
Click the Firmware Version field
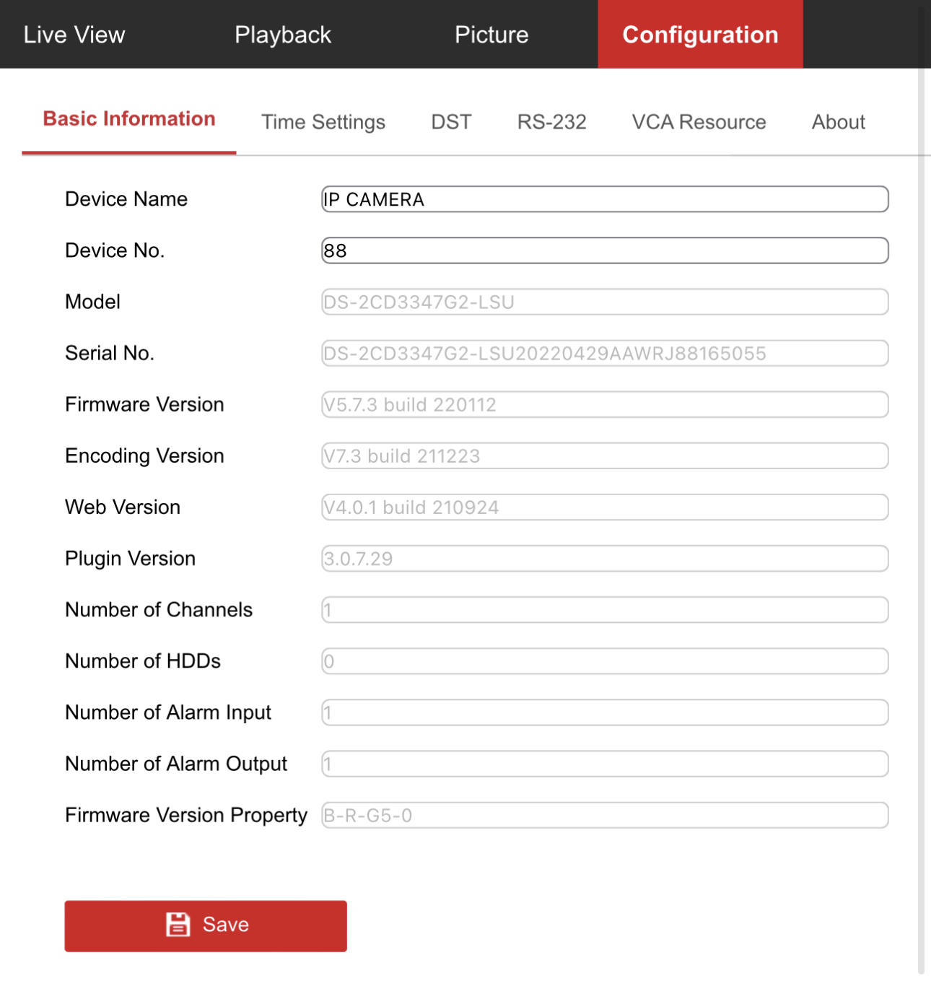click(x=605, y=404)
